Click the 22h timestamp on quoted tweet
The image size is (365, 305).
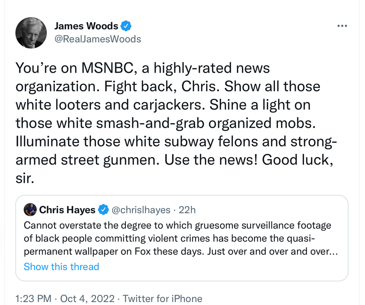pyautogui.click(x=187, y=209)
